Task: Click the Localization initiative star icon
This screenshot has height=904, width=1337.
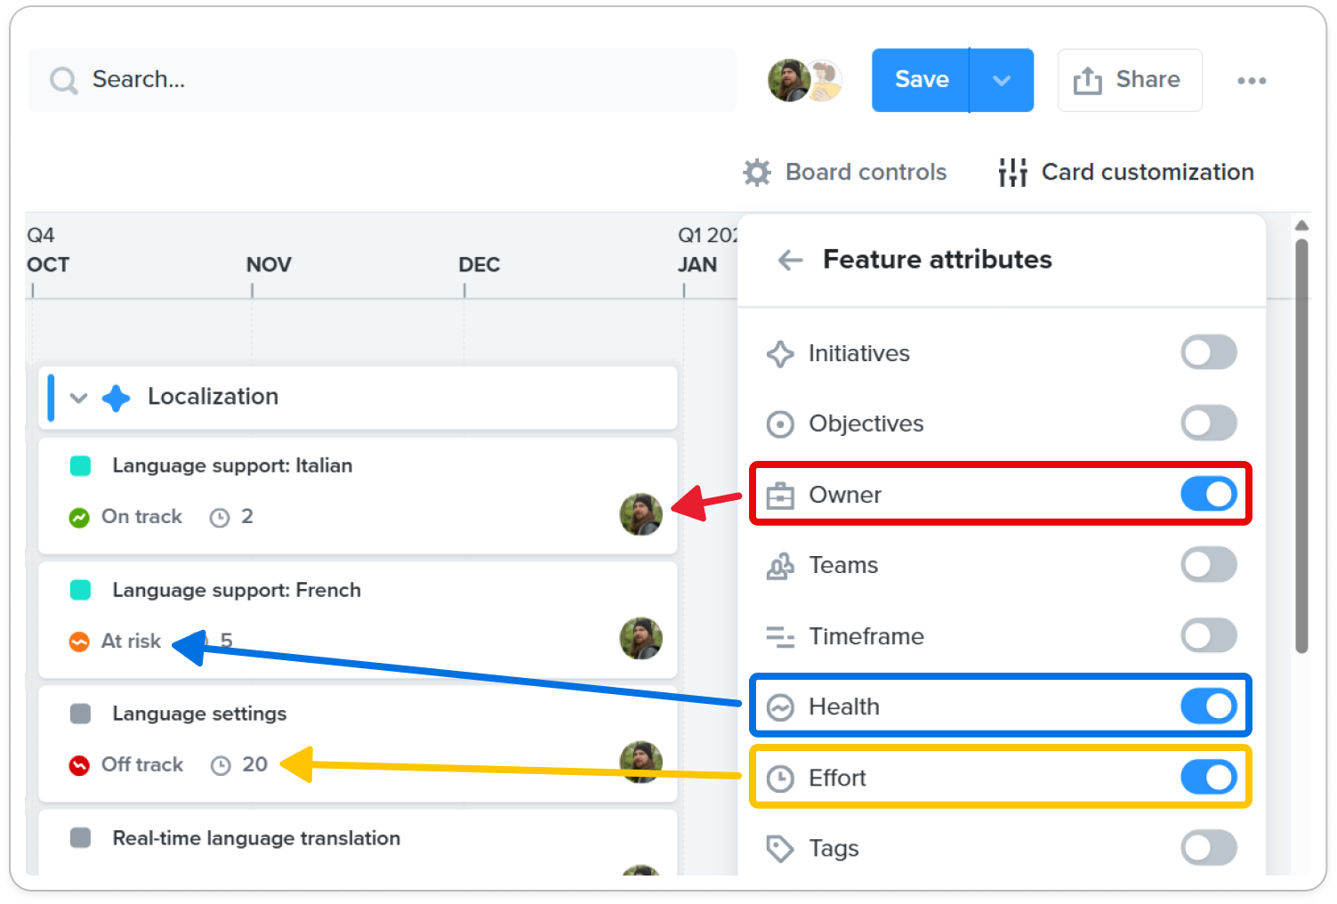Action: pos(116,398)
